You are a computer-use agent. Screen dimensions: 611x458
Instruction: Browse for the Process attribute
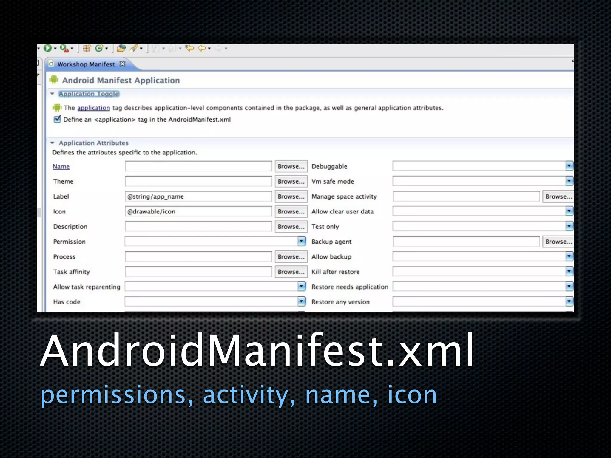pos(291,257)
